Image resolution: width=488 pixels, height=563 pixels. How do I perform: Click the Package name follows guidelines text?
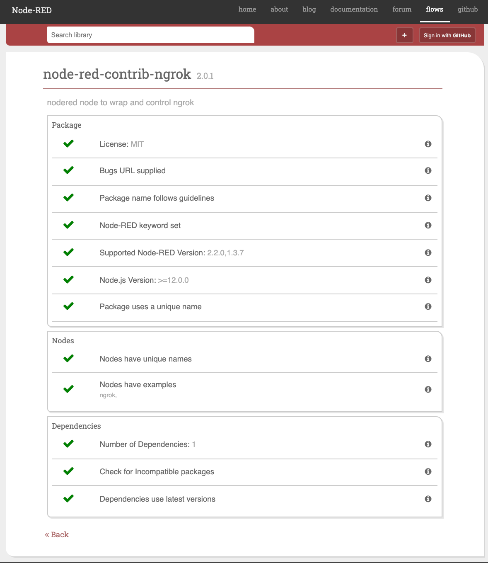click(157, 198)
